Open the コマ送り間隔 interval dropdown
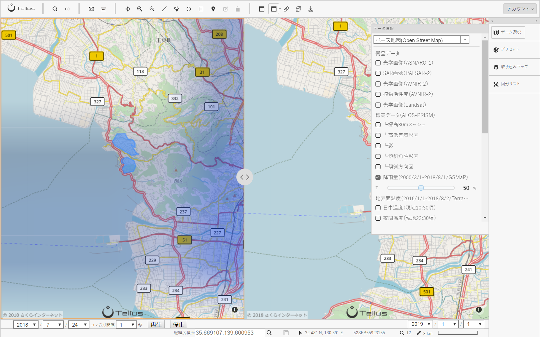 (126, 325)
